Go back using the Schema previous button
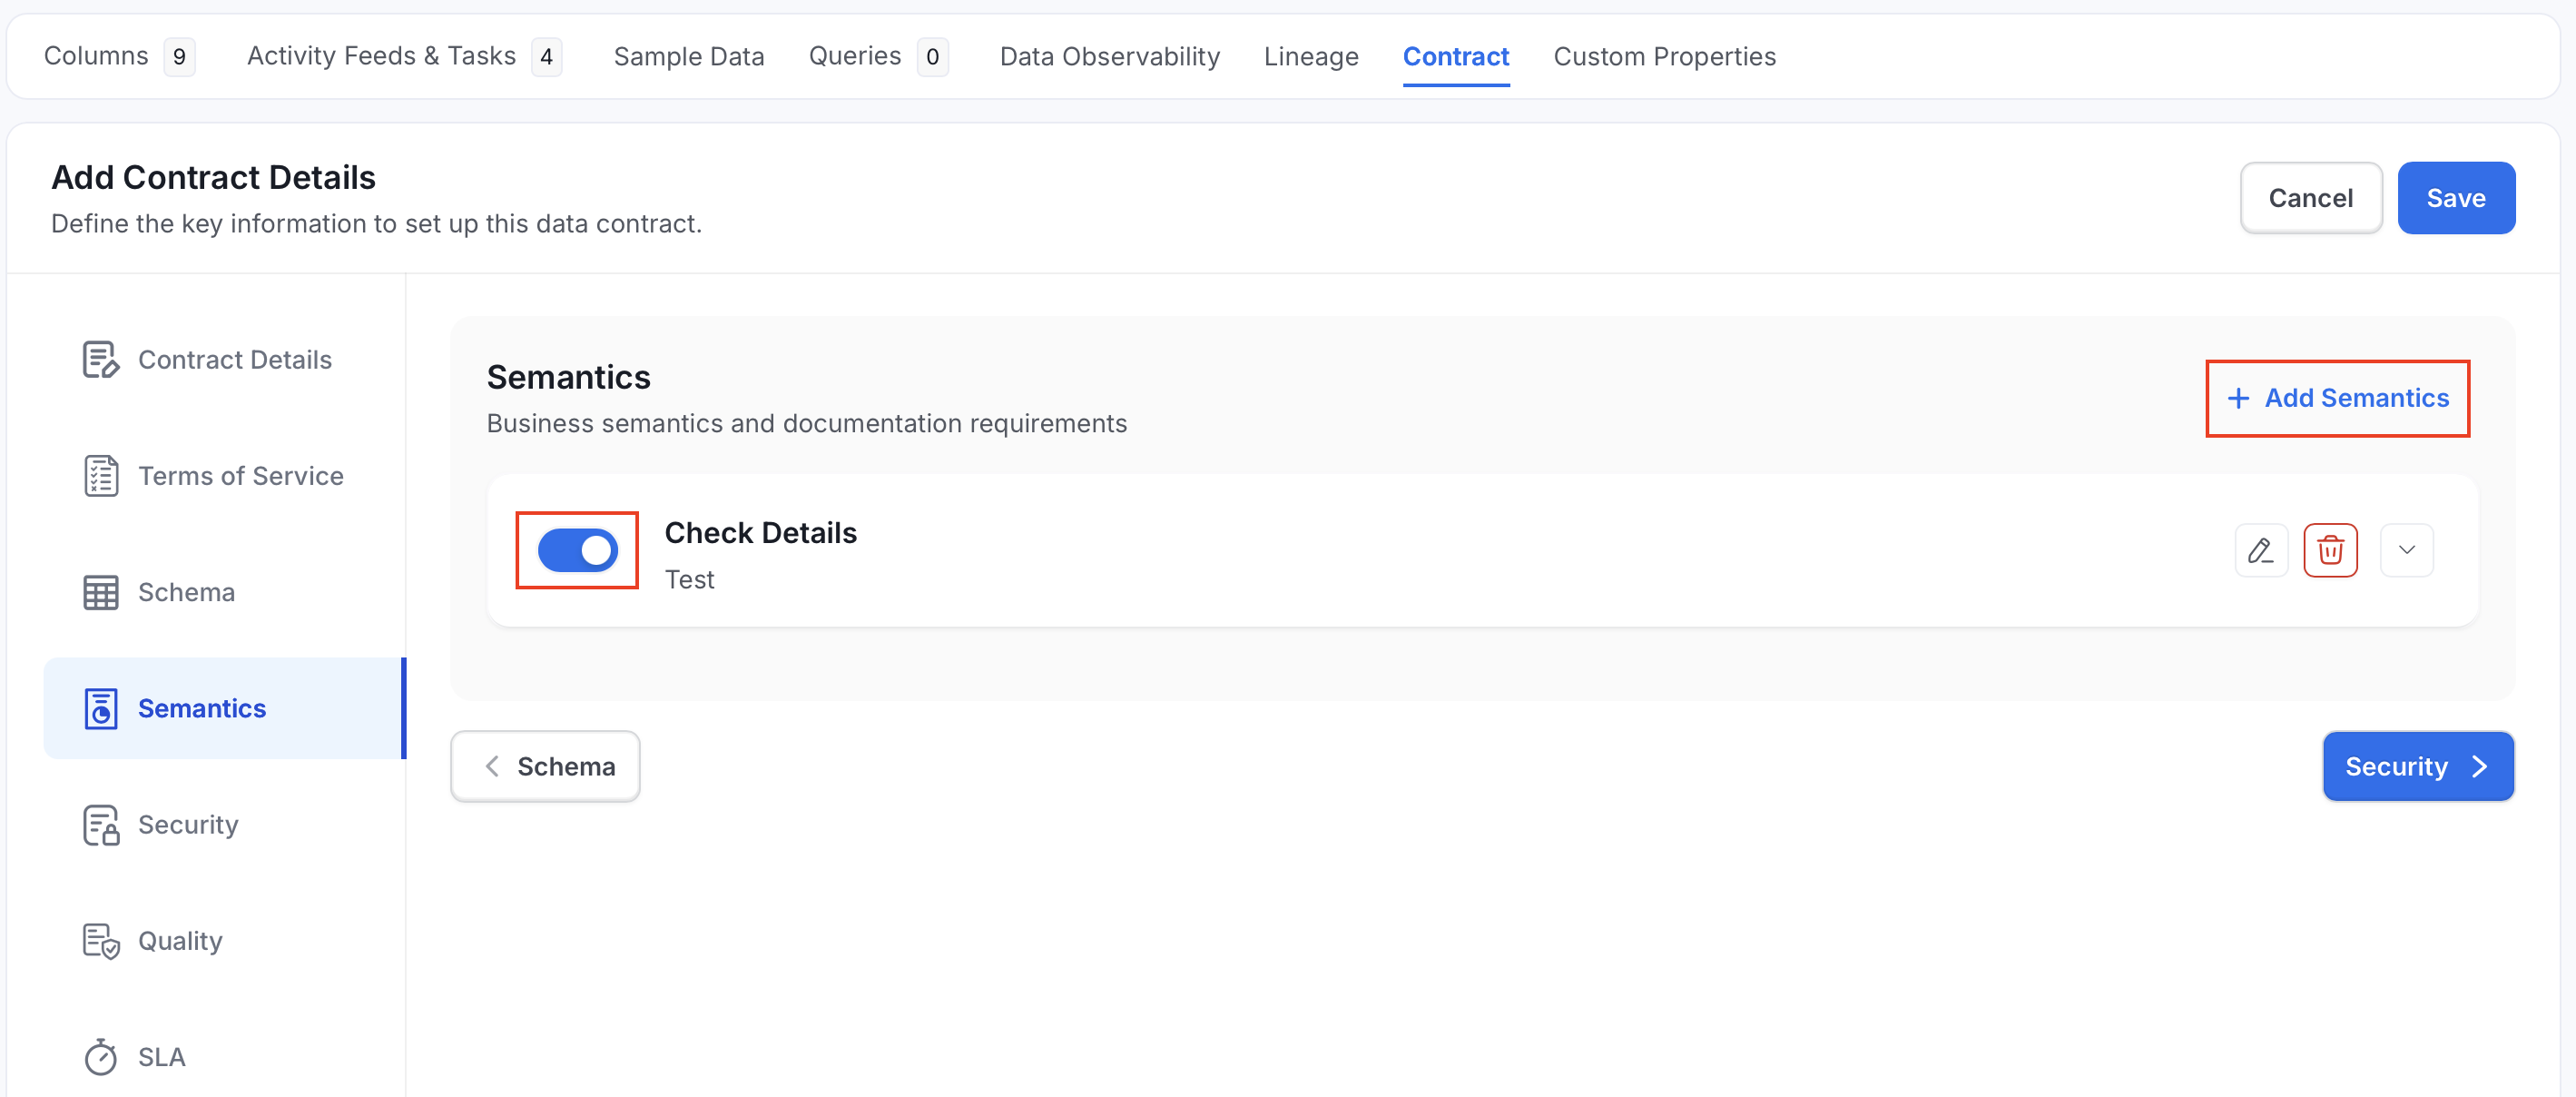The image size is (2576, 1097). pyautogui.click(x=545, y=766)
